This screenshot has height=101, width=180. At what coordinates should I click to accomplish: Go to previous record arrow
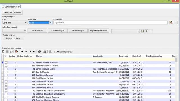click(x=26, y=52)
